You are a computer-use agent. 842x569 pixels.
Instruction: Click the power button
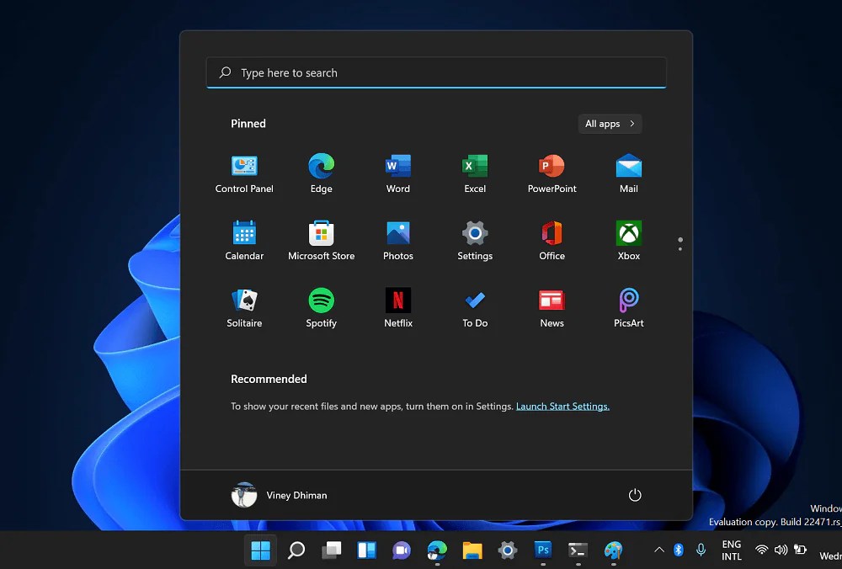point(635,495)
